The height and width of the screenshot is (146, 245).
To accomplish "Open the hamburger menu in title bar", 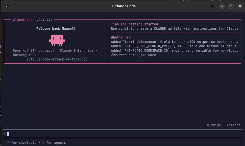I will [x=212, y=6].
